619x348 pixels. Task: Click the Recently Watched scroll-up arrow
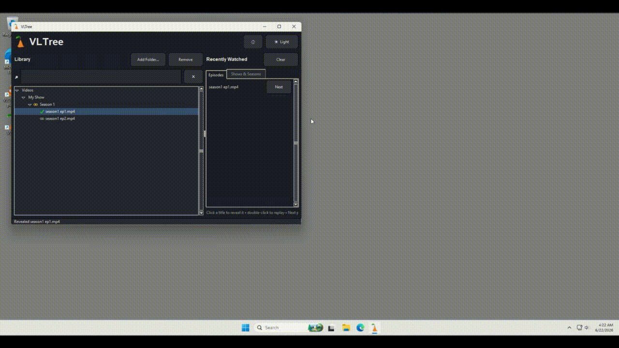tap(296, 81)
